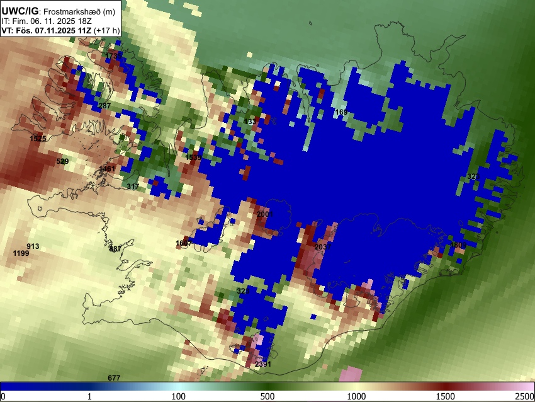The image size is (535, 402).
Task: Click the frost-height color scale bar
Action: 267,387
